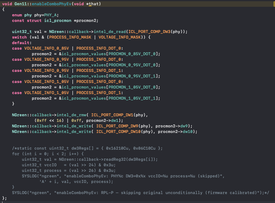
Task: Click case VOLTAGE_INFO_1_05V | PROCESS_INFO_DOT_1 line
Action: pyautogui.click(x=67, y=93)
